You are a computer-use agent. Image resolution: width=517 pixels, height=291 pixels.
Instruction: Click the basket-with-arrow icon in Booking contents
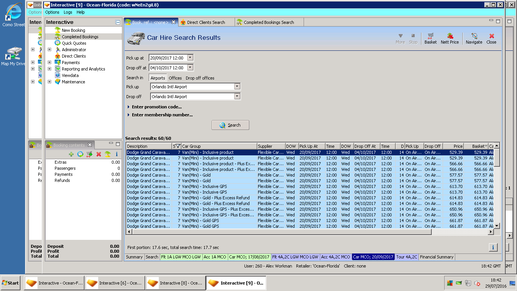[89, 154]
